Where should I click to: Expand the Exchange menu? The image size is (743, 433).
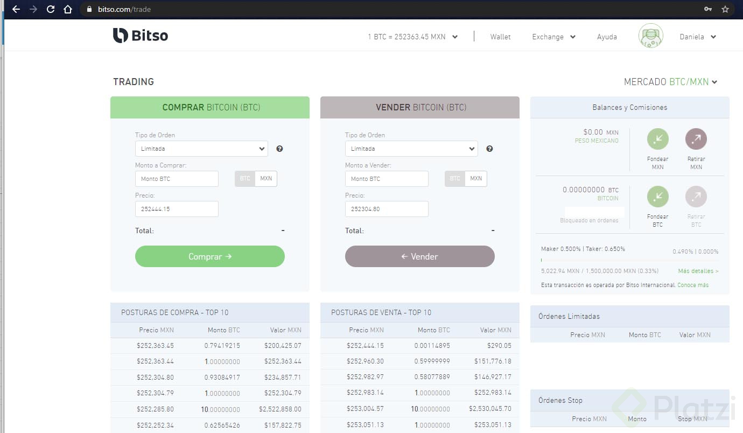[x=553, y=37]
